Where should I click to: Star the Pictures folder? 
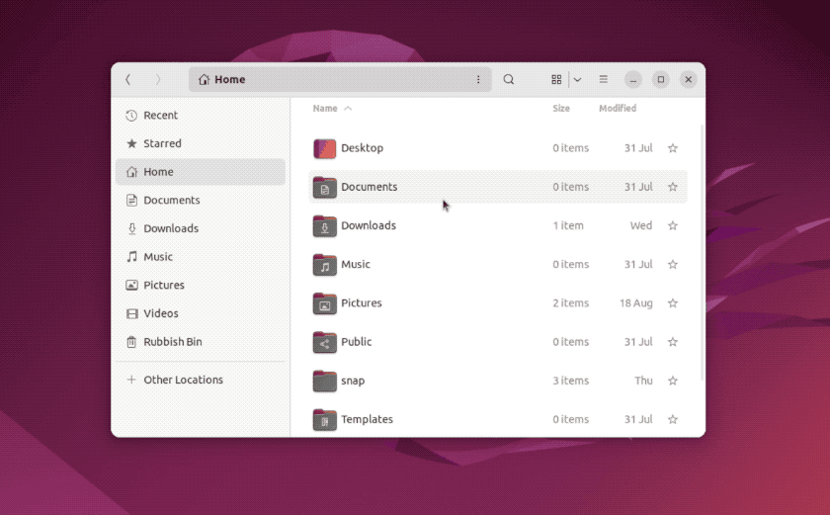pyautogui.click(x=673, y=303)
